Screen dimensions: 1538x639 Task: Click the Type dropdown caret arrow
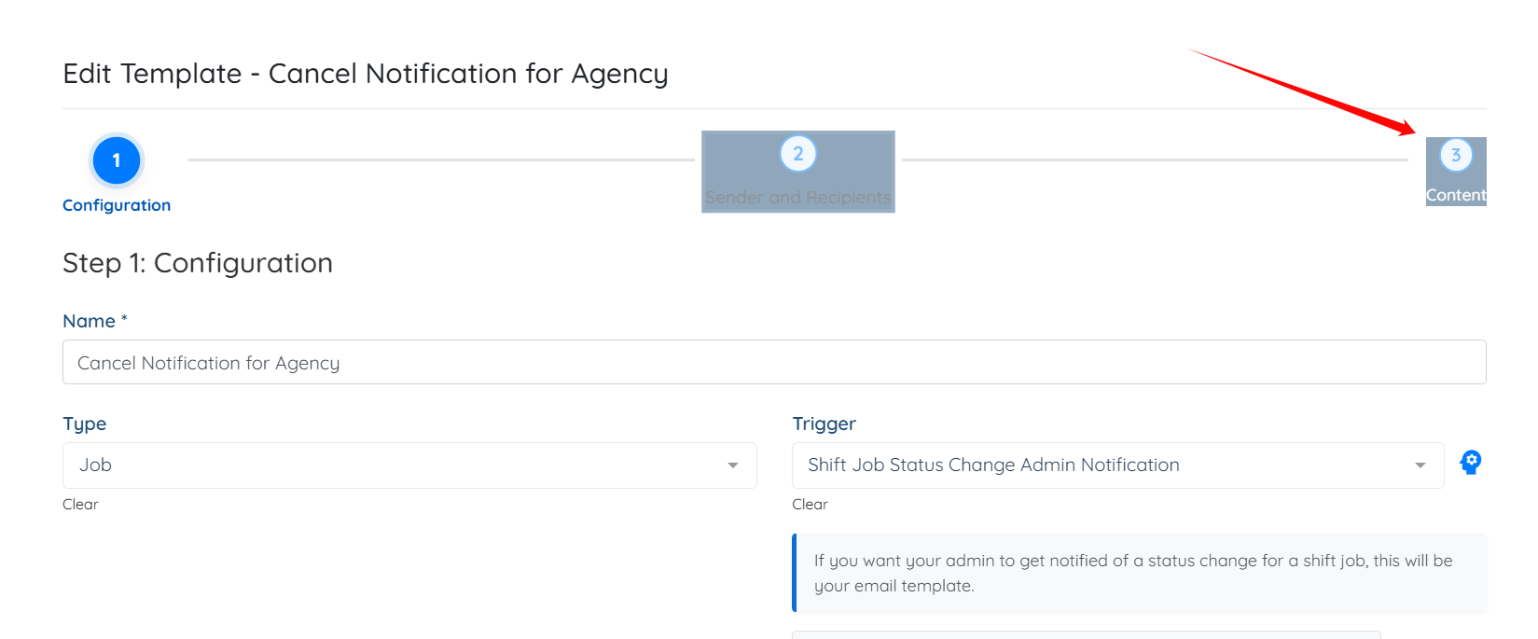[733, 465]
